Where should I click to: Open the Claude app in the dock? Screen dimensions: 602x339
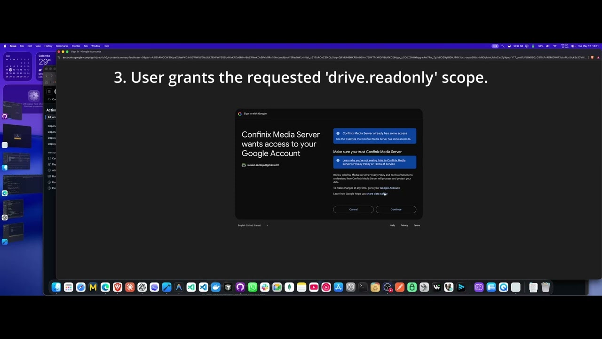pos(130,287)
